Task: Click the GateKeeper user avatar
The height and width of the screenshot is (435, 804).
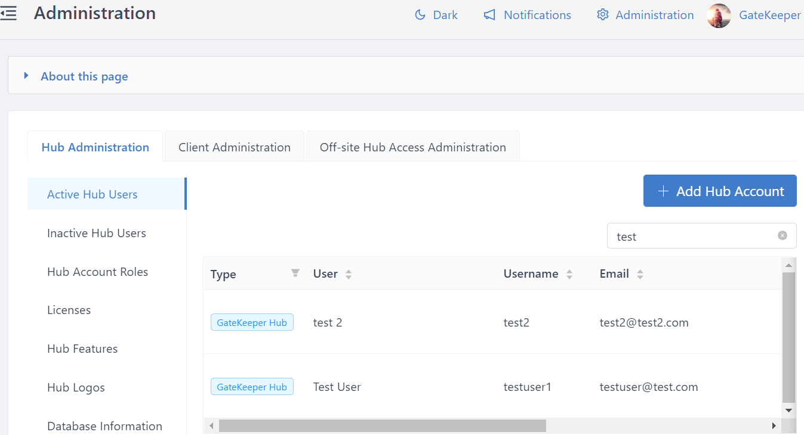Action: point(719,15)
